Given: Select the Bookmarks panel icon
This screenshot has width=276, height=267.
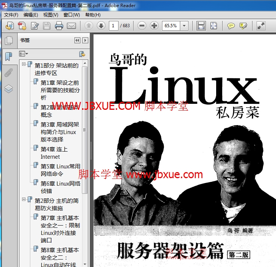Looking at the screenshot, I should click(9, 56).
